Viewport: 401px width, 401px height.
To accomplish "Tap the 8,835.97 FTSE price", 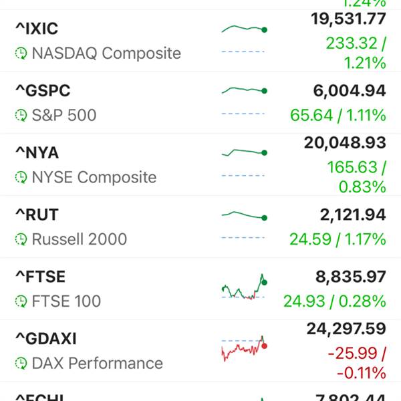I will pyautogui.click(x=351, y=277).
